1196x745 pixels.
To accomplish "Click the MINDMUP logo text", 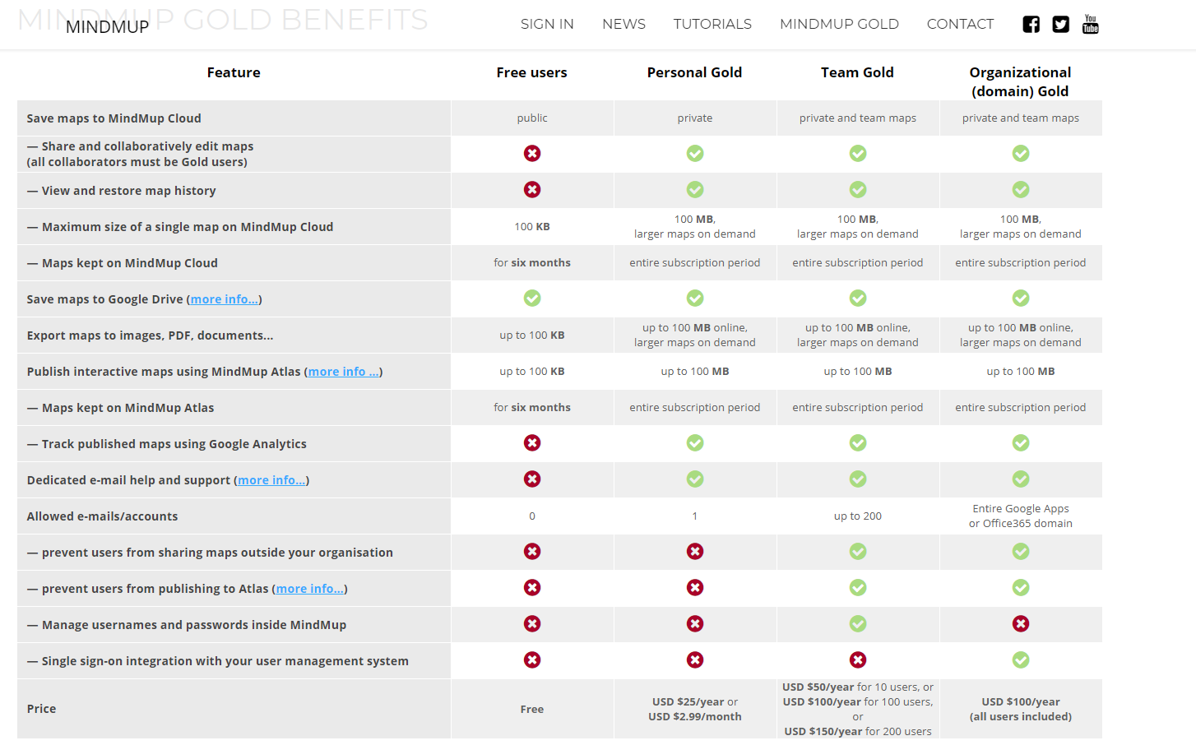I will click(x=107, y=27).
